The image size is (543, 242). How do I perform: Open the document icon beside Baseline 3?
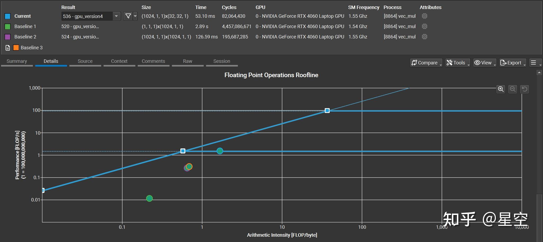point(7,48)
